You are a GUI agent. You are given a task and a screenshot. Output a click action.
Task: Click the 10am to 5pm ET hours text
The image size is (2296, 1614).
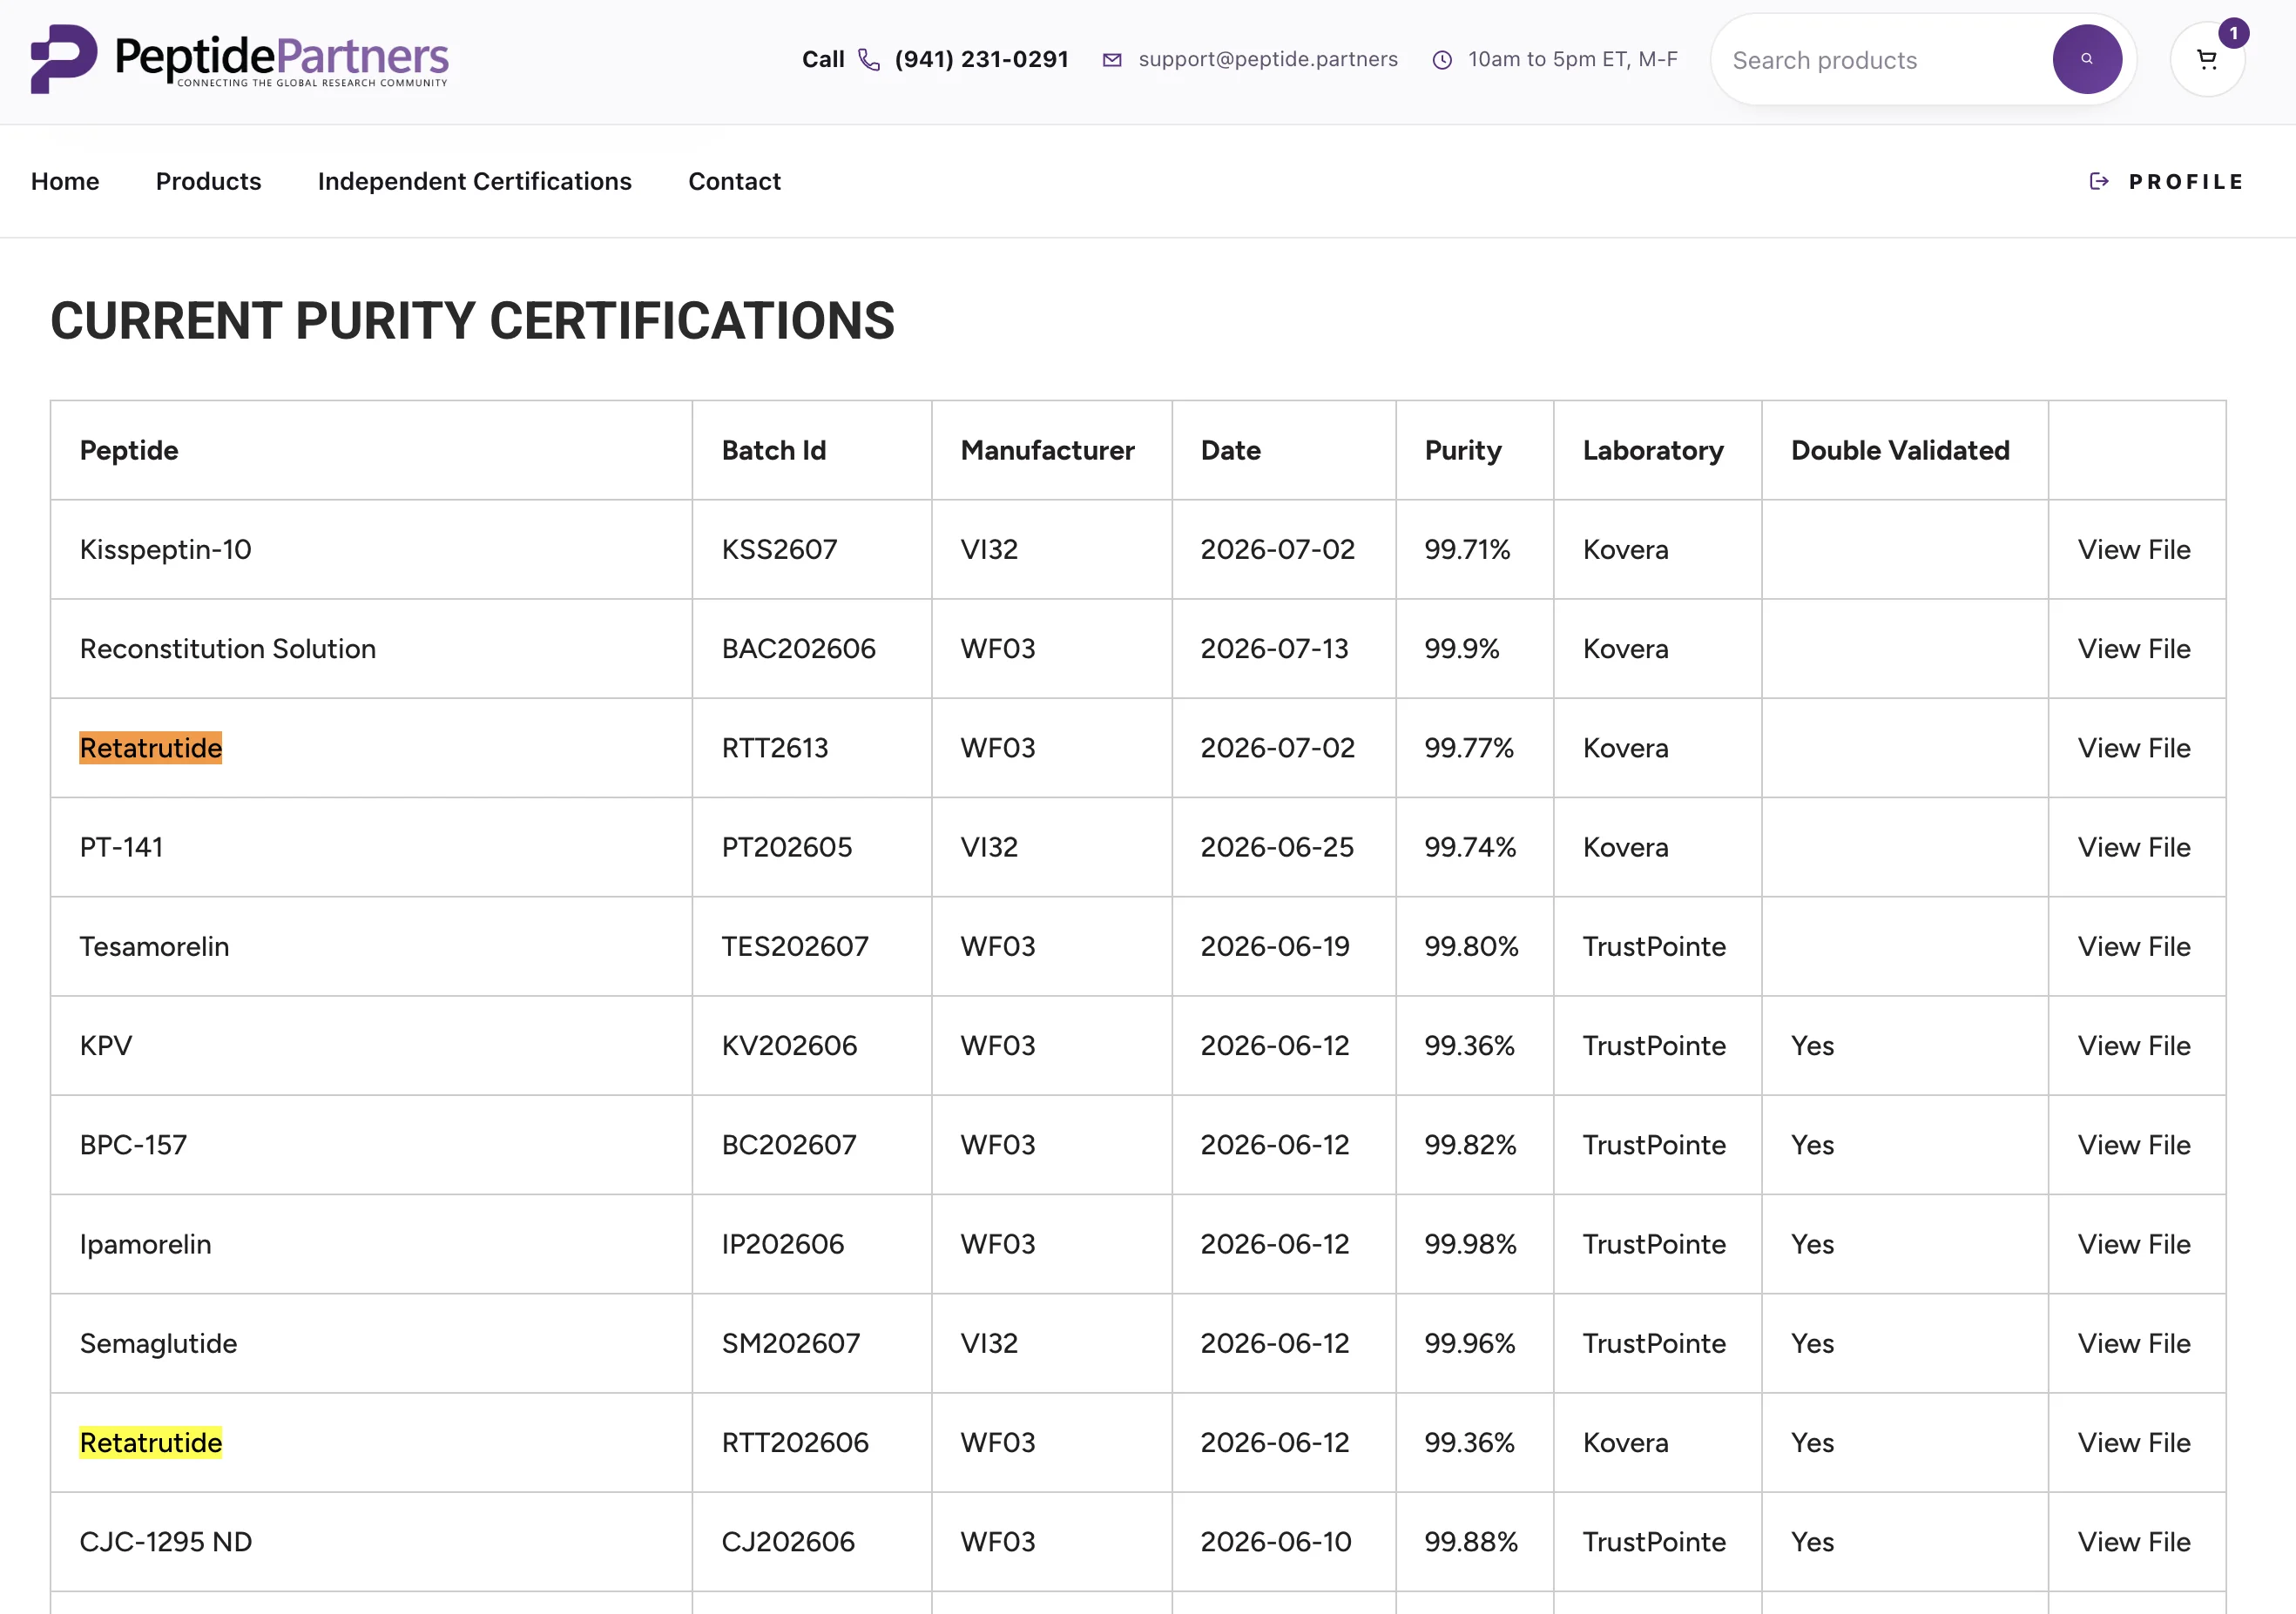pyautogui.click(x=1572, y=59)
